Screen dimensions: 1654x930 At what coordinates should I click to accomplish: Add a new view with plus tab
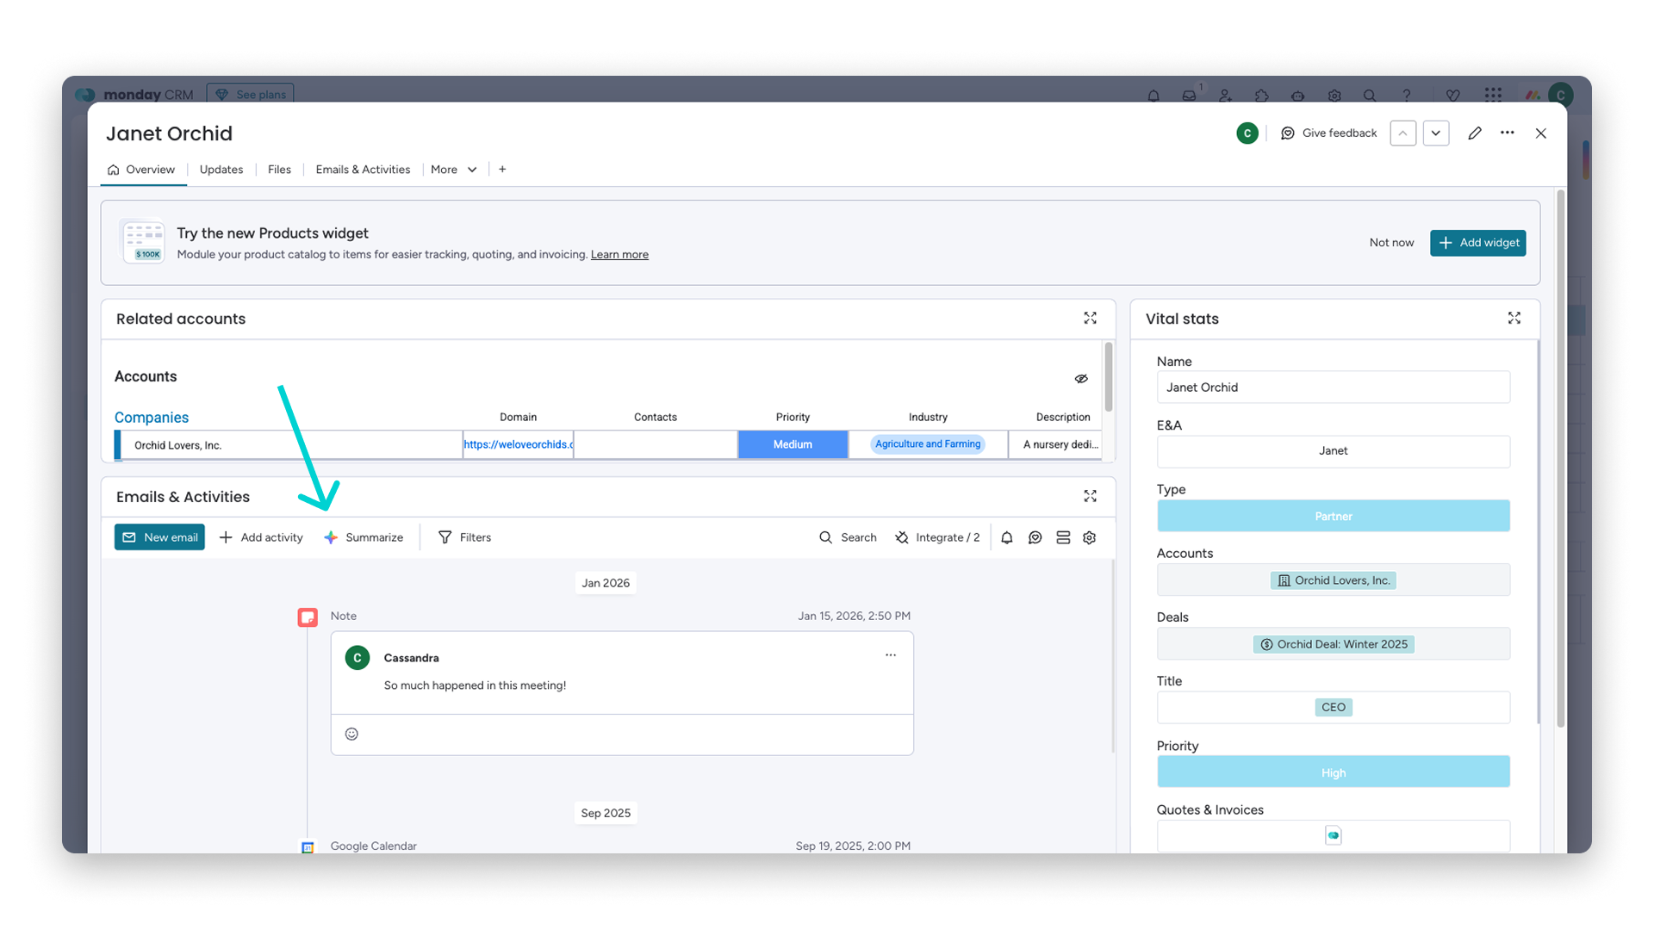pos(502,170)
